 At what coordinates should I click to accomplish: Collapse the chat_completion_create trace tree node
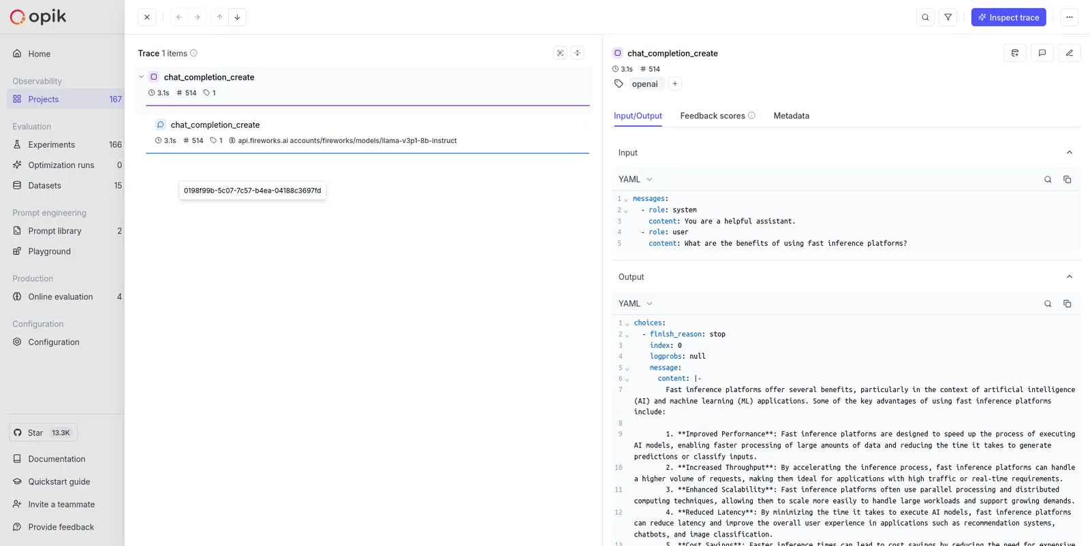point(142,77)
